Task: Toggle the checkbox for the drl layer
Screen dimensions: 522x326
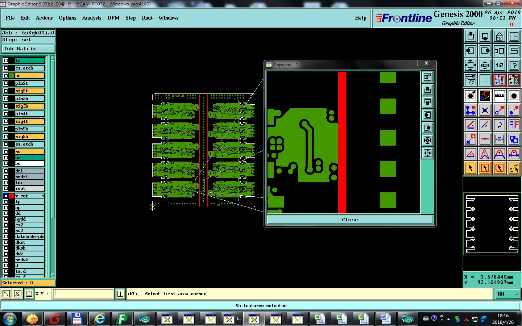Action: (x=6, y=171)
